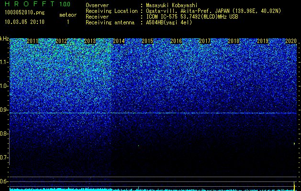Screen dimensions: 301x191
Task: Click the 2020 time marker
Action: click(x=291, y=41)
